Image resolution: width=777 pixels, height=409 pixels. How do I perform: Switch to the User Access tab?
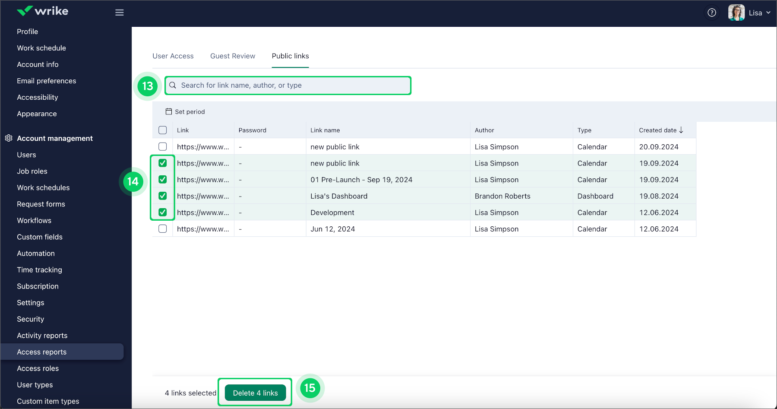pyautogui.click(x=173, y=56)
